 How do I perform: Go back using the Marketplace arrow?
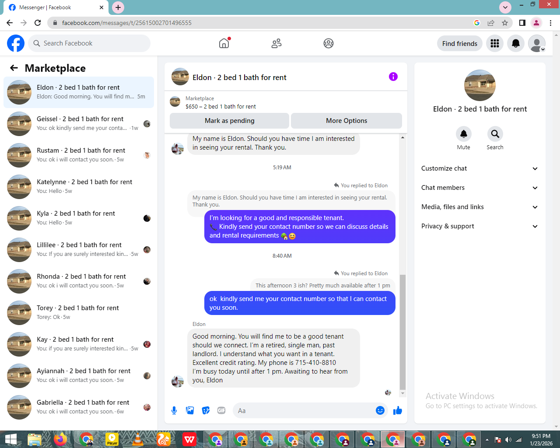tap(14, 68)
